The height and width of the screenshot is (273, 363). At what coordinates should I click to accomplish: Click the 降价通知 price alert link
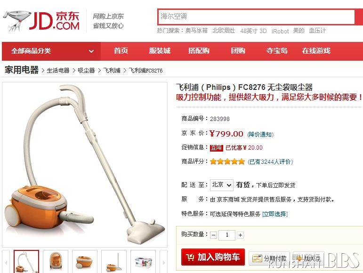click(260, 135)
